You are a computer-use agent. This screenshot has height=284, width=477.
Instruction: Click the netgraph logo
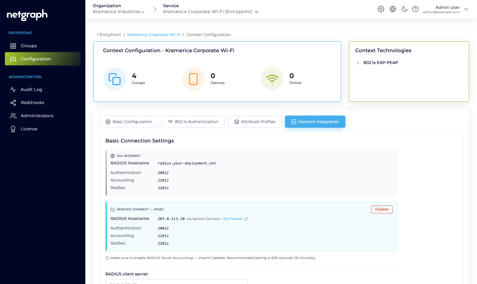(x=27, y=15)
